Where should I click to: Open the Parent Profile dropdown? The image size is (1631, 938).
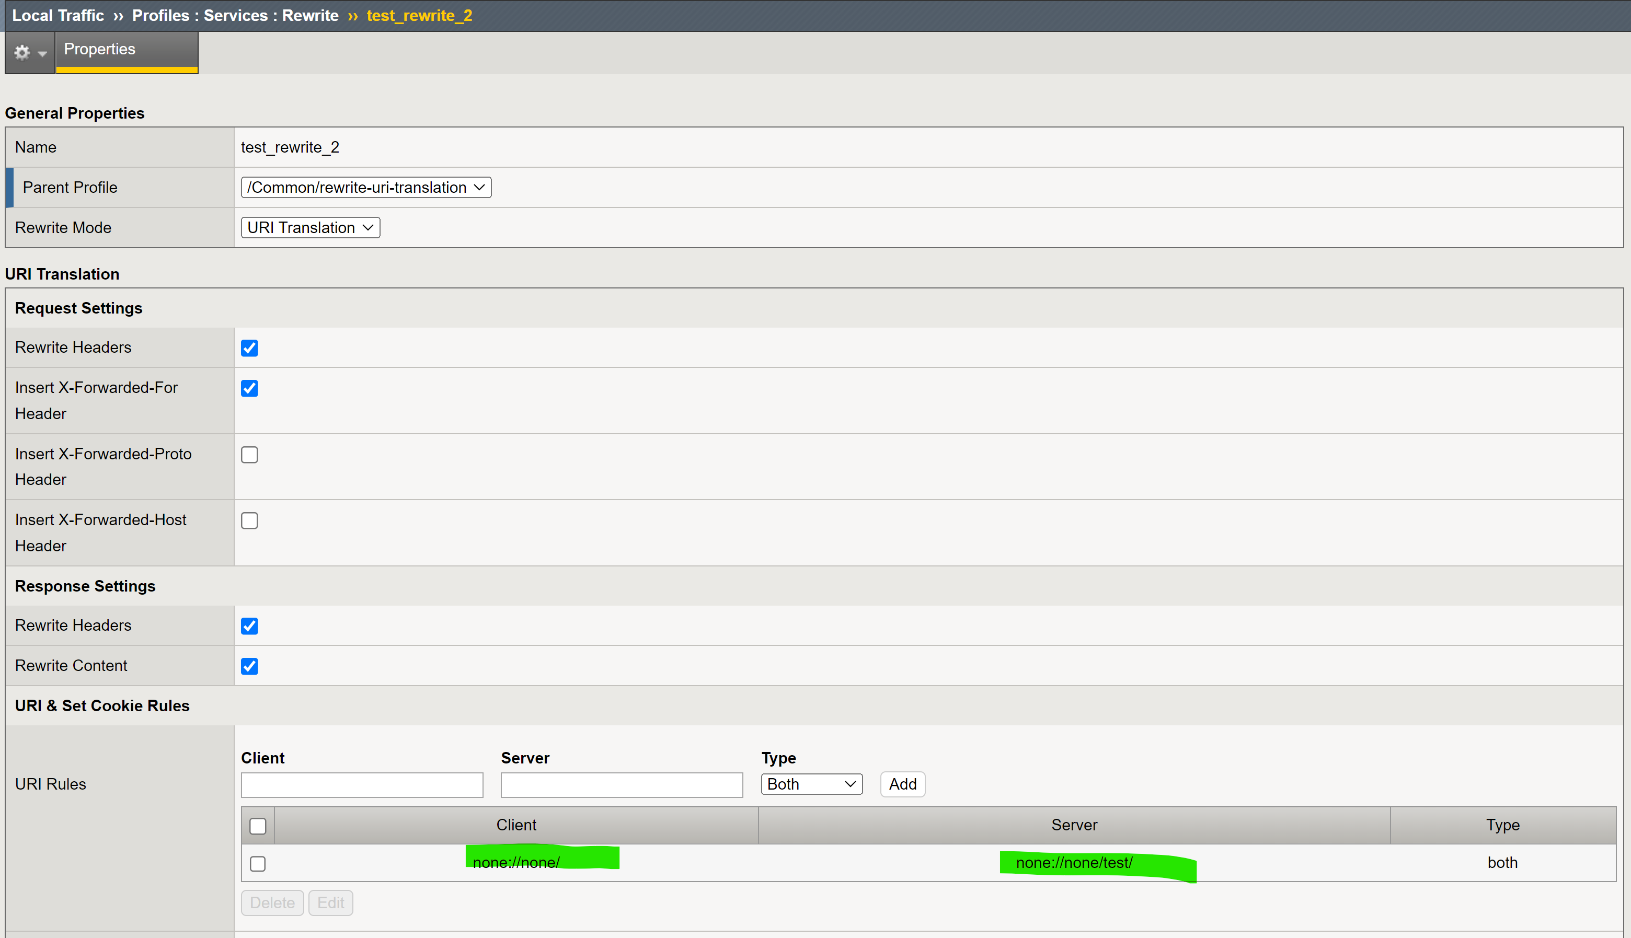[x=365, y=187]
